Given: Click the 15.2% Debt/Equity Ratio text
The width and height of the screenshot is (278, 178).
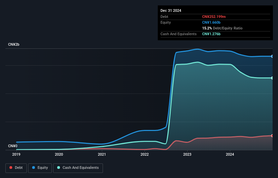Looking at the screenshot, I should (222, 28).
